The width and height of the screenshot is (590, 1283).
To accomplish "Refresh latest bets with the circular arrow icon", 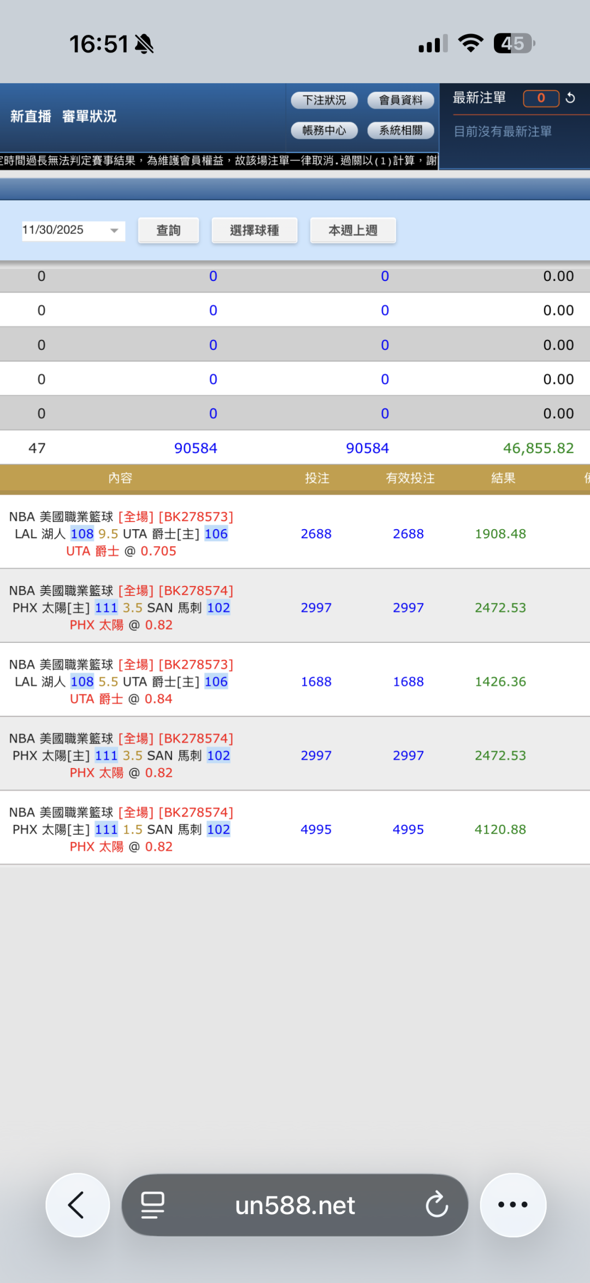I will (570, 98).
